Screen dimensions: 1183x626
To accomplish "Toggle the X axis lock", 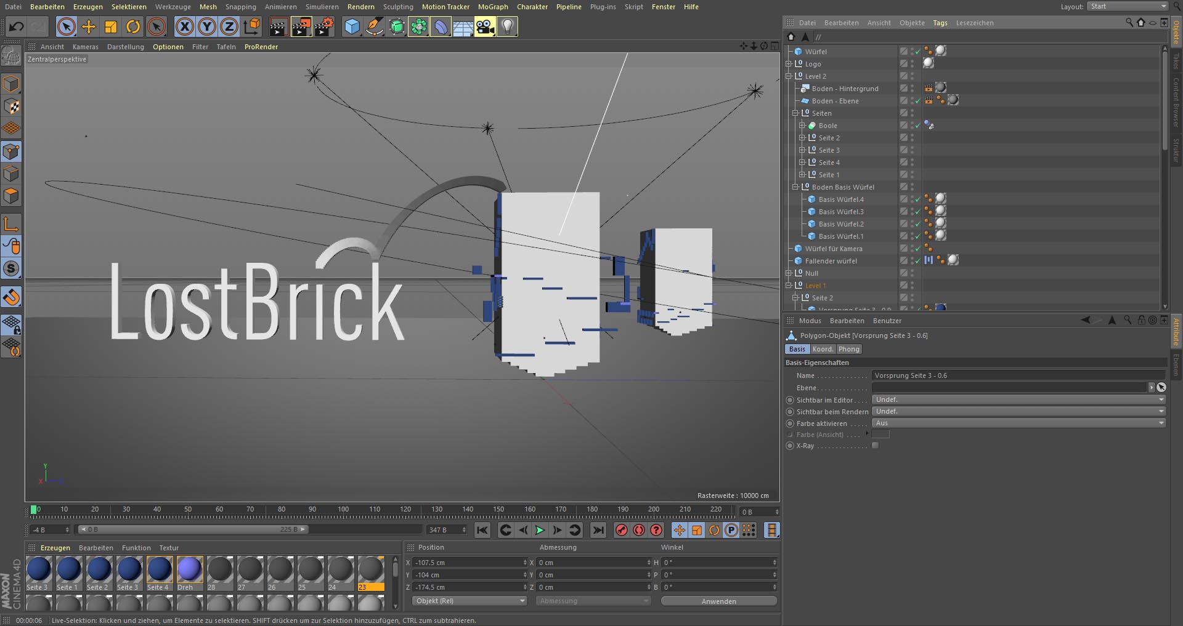I will (184, 26).
